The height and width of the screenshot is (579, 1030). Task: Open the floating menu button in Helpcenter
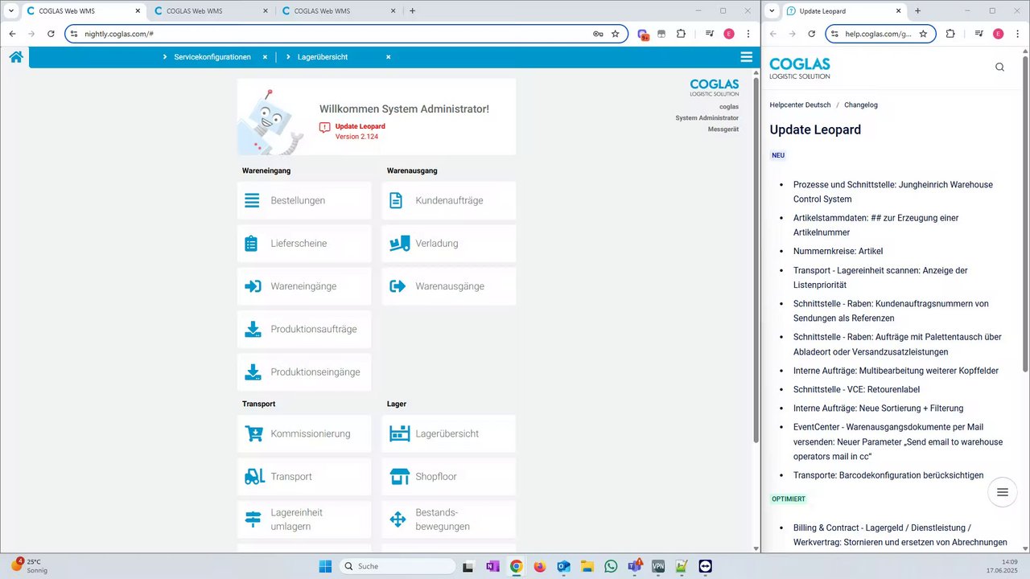click(1002, 492)
